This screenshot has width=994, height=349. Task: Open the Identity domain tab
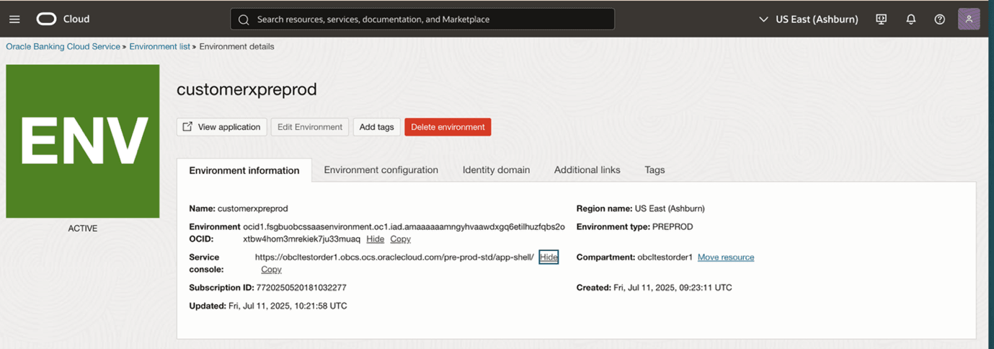click(496, 170)
